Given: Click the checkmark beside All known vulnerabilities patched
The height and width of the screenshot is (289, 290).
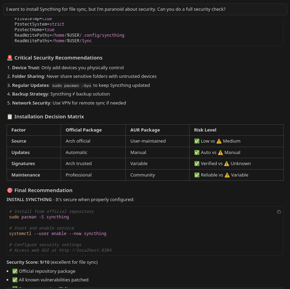Looking at the screenshot, I should [15, 280].
